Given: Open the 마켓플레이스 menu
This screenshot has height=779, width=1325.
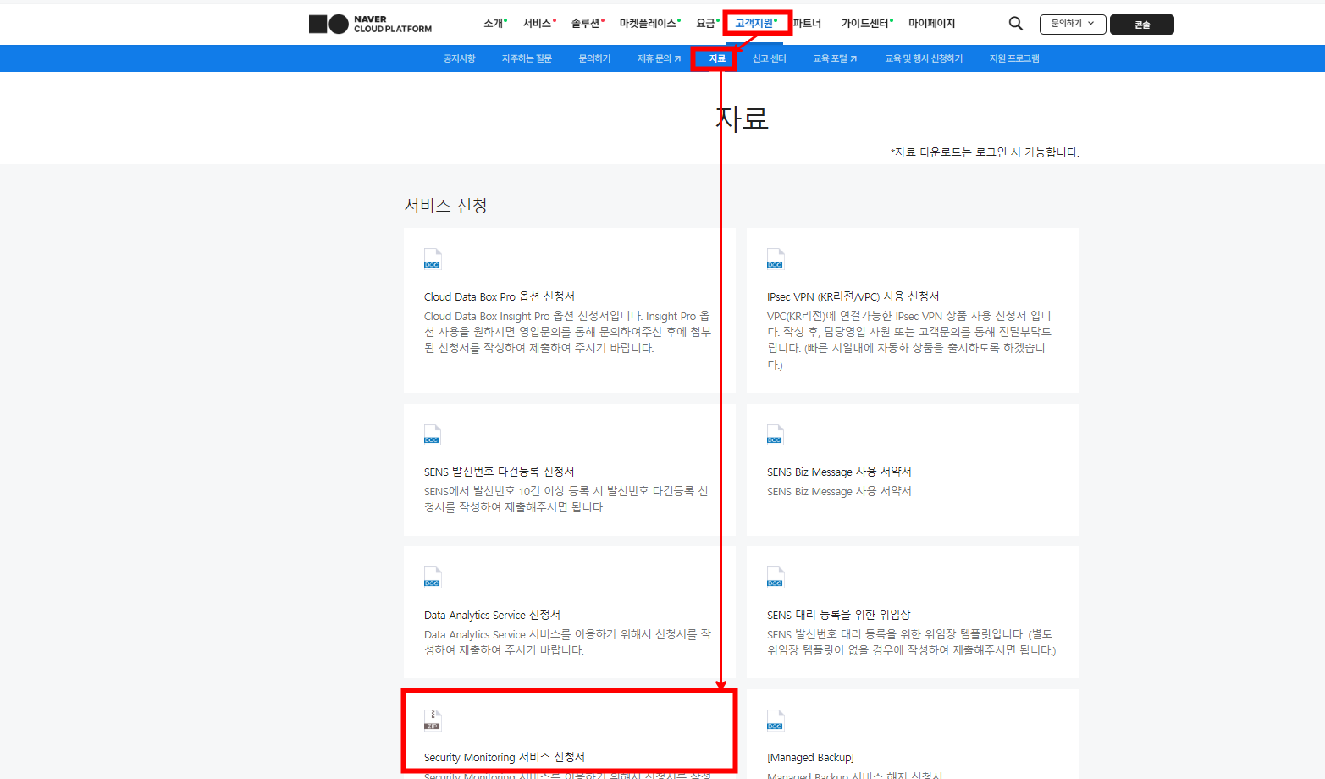Looking at the screenshot, I should [649, 23].
